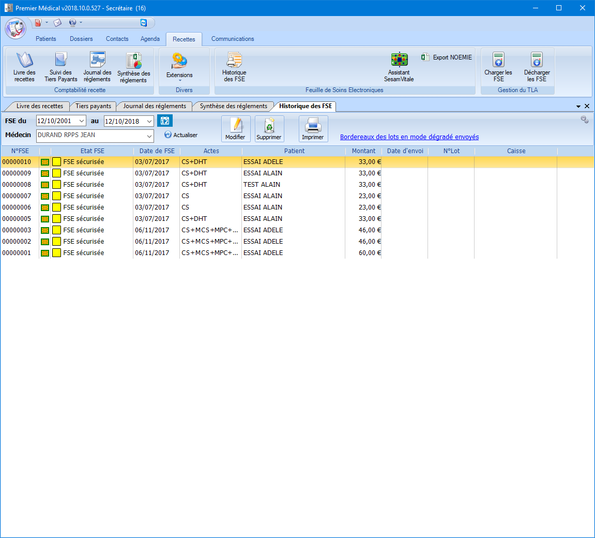Open Livre des recettes from the ribbon
Screen dimensions: 595x538
pos(24,67)
